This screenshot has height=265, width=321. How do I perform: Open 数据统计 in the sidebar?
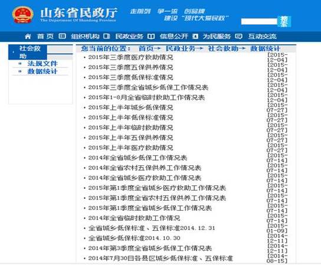point(42,71)
